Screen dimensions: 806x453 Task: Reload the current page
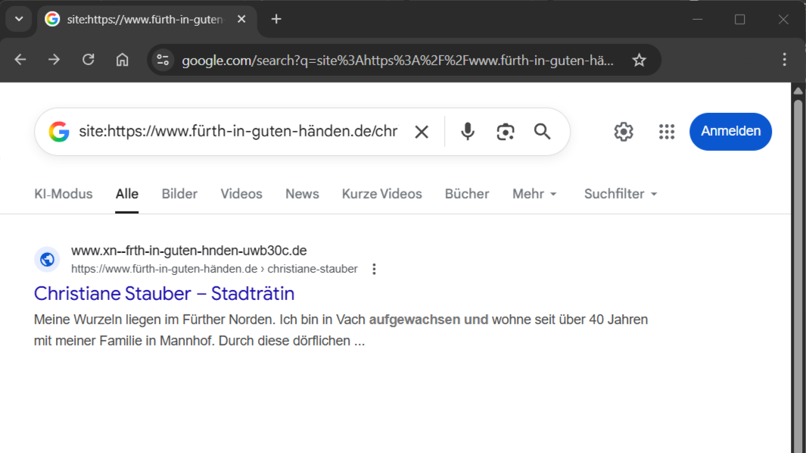[x=89, y=60]
